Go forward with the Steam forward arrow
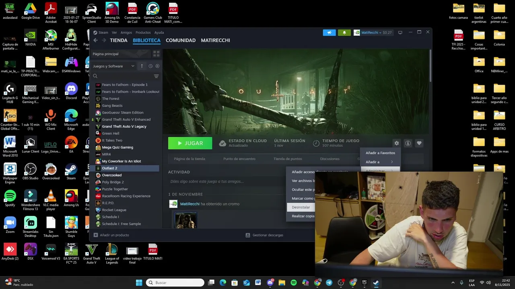This screenshot has width=515, height=289. (x=104, y=40)
